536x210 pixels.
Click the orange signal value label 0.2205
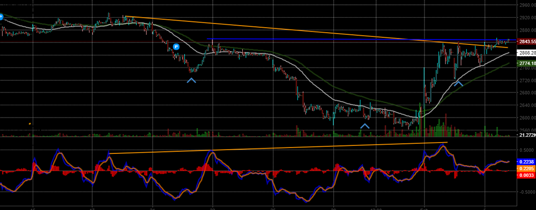click(x=527, y=168)
